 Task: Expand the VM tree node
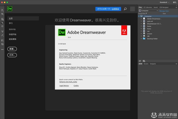(141, 36)
